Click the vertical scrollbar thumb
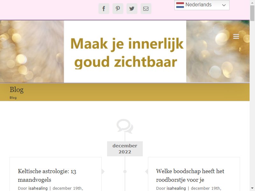The height and width of the screenshot is (191, 255). pos(252,13)
